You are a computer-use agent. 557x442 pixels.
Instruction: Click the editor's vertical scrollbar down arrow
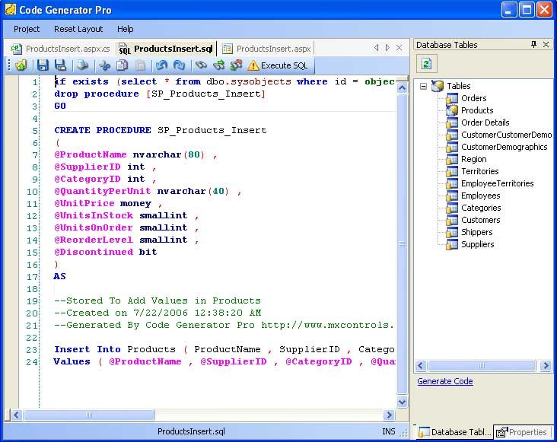(x=403, y=402)
